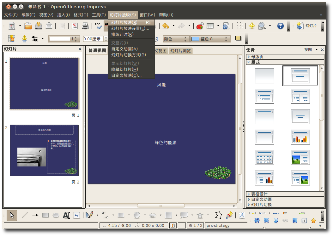333x236 pixels.
Task: Click the horizontal scrollbar under slide
Action: coord(161,206)
